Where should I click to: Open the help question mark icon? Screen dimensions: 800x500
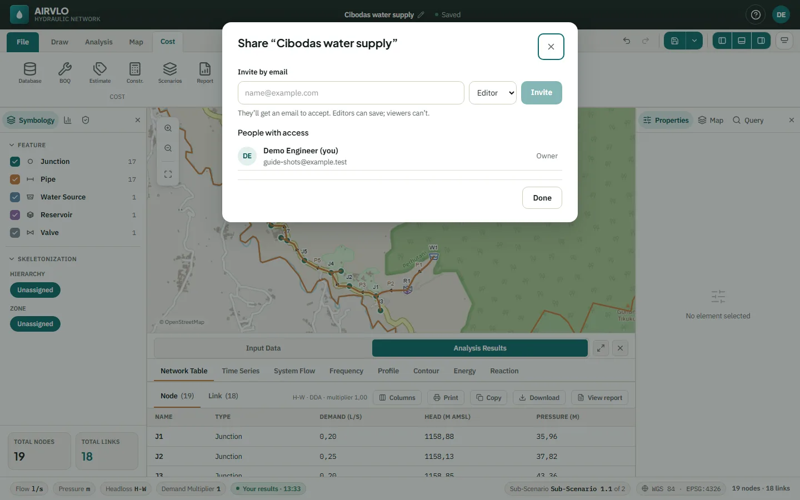coord(756,15)
